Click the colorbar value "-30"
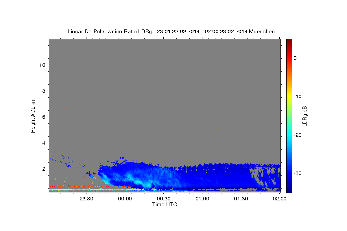This screenshot has width=347, height=231. coord(298,173)
